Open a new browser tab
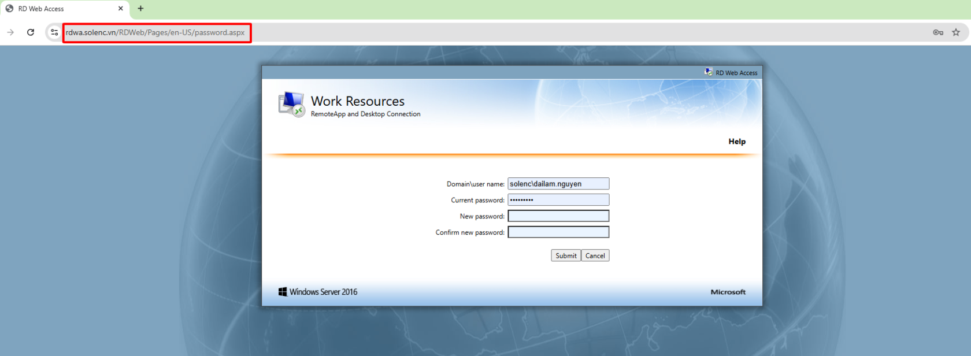The image size is (971, 356). (x=140, y=9)
